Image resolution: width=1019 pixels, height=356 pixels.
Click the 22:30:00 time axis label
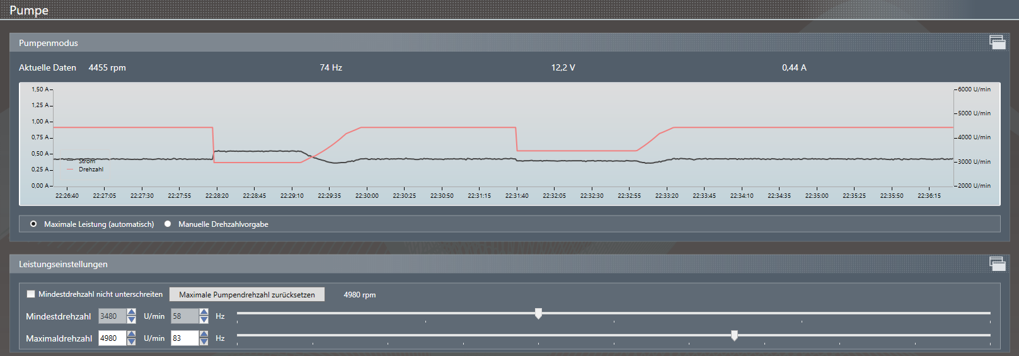(x=367, y=196)
